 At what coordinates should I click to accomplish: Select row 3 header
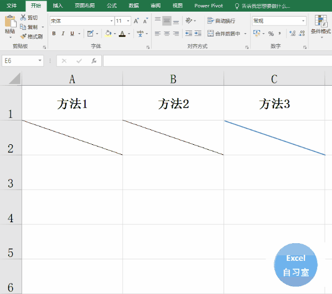pyautogui.click(x=11, y=172)
